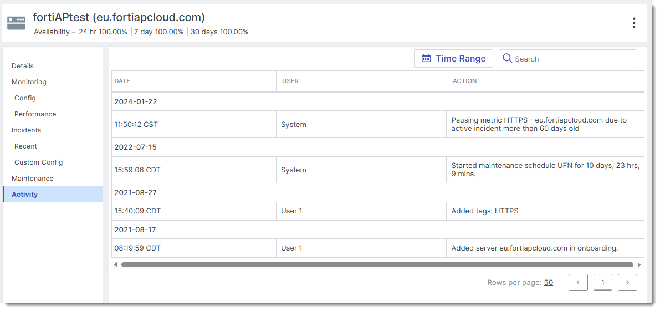Click the calendar icon in Time Range
Viewport: 660px width, 311px height.
pyautogui.click(x=426, y=59)
